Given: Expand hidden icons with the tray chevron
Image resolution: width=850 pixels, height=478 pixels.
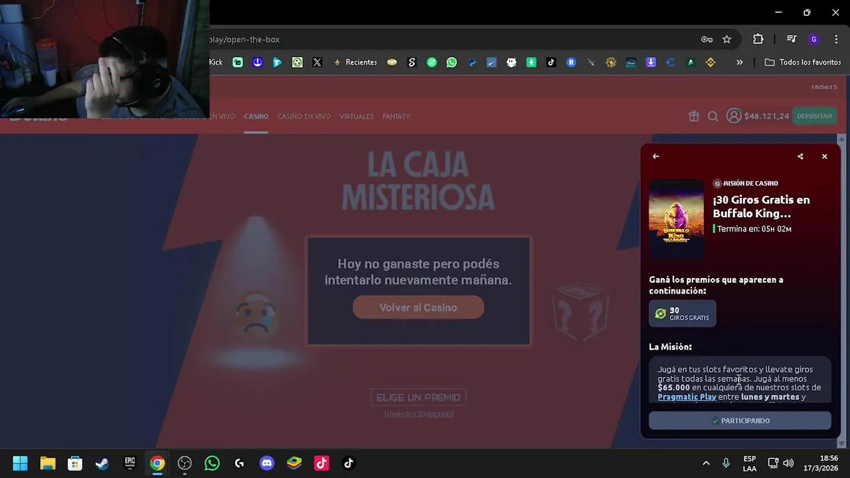Looking at the screenshot, I should (x=706, y=463).
